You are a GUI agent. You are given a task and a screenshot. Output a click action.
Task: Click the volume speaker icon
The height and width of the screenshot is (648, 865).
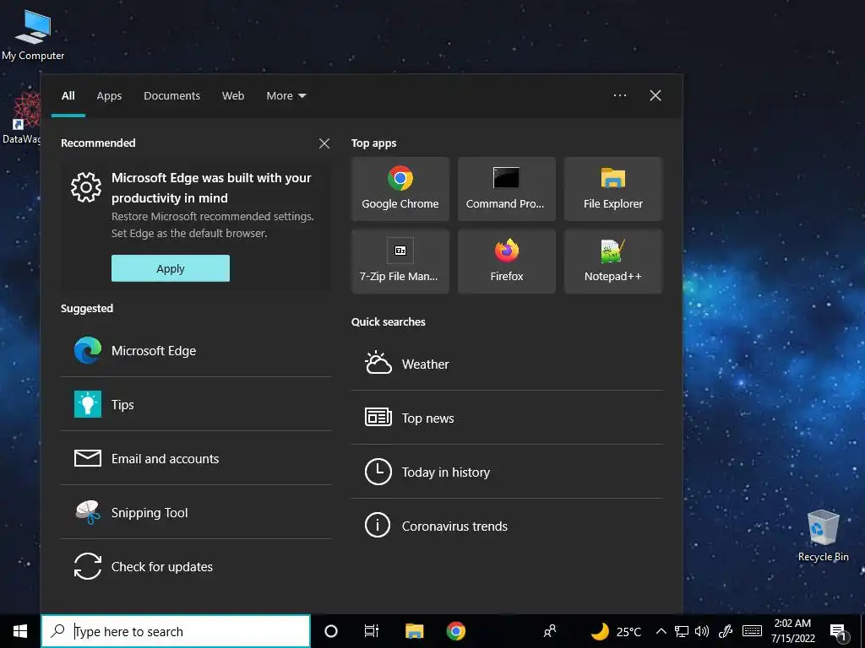(x=702, y=631)
